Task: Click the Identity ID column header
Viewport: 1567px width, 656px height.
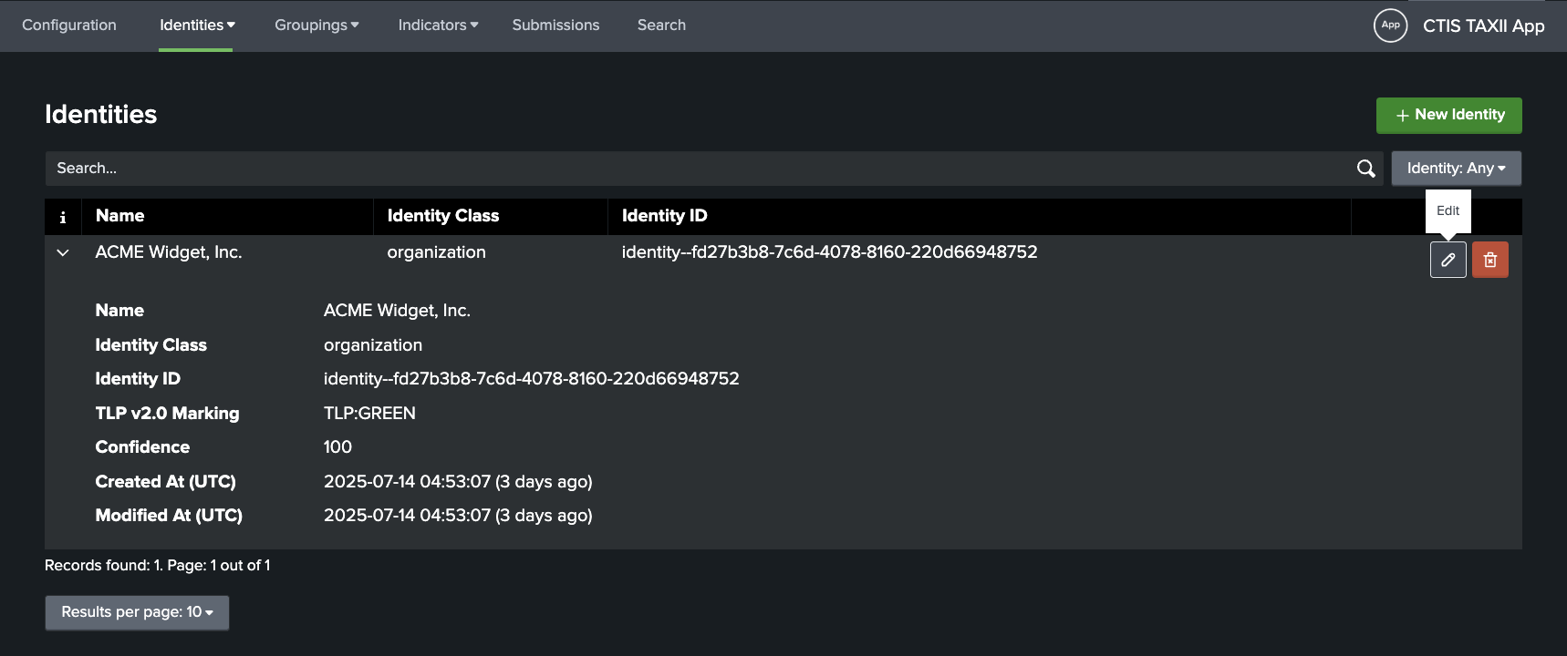Action: click(664, 216)
